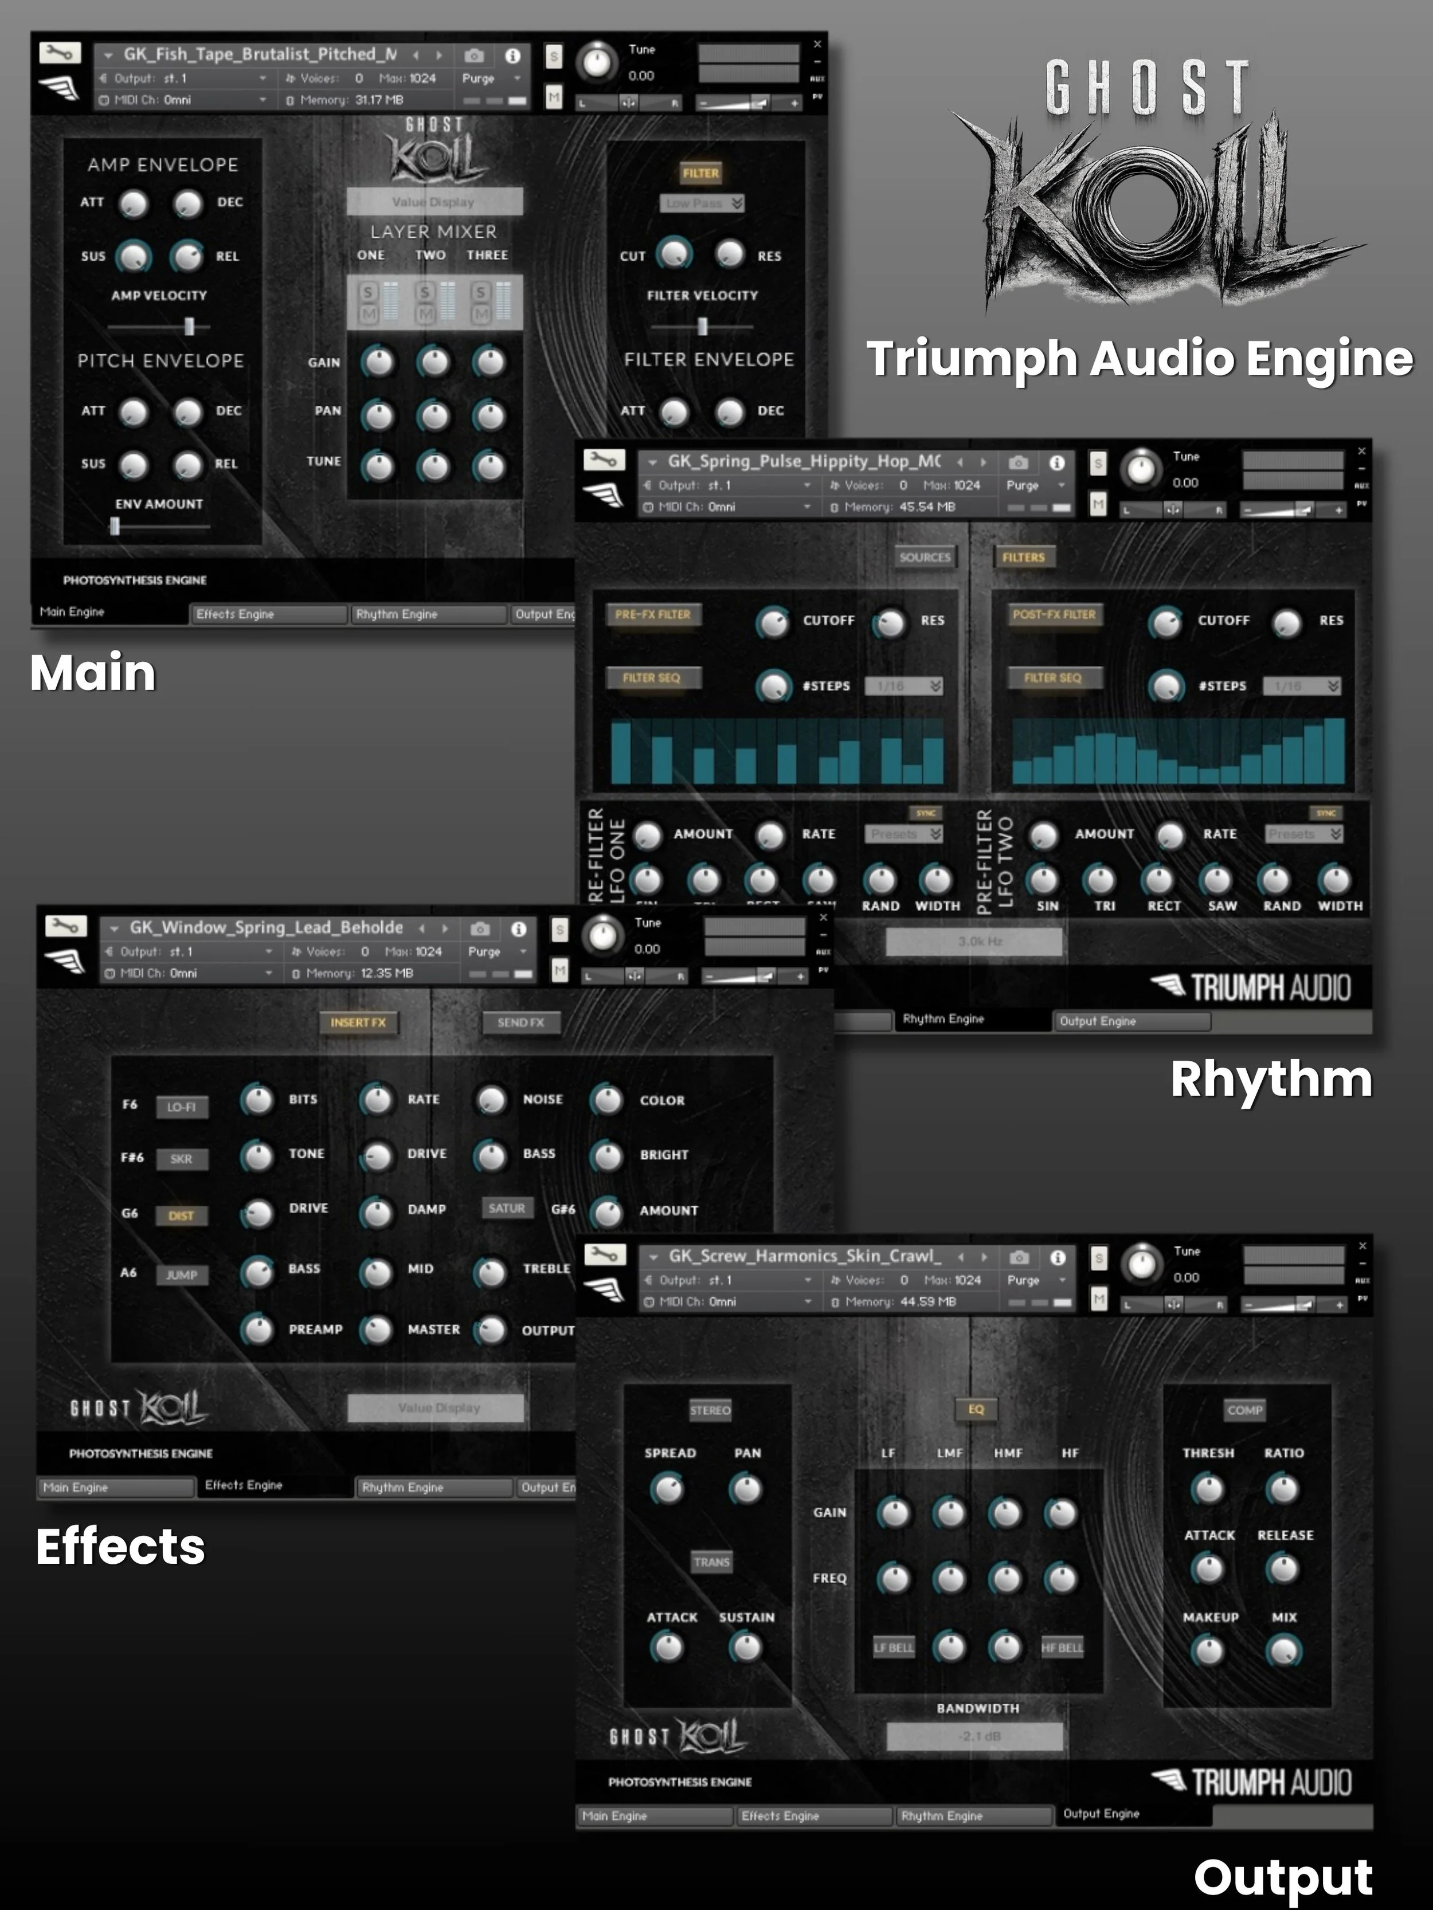The image size is (1433, 1910).
Task: Open wrench settings in Main window header
Action: (60, 53)
